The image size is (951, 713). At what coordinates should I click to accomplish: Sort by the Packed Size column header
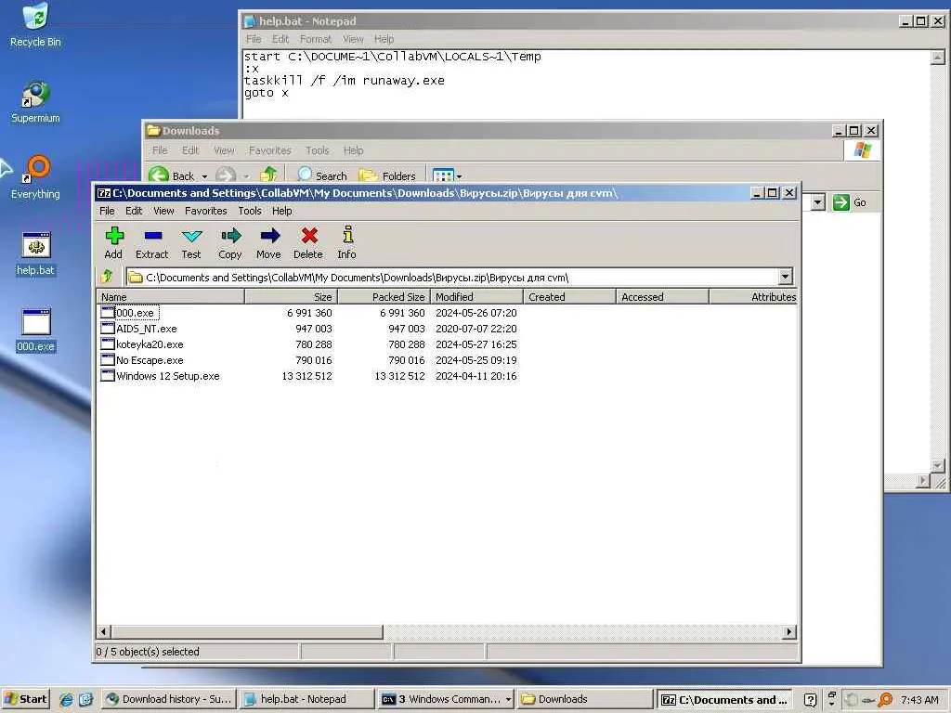point(384,296)
